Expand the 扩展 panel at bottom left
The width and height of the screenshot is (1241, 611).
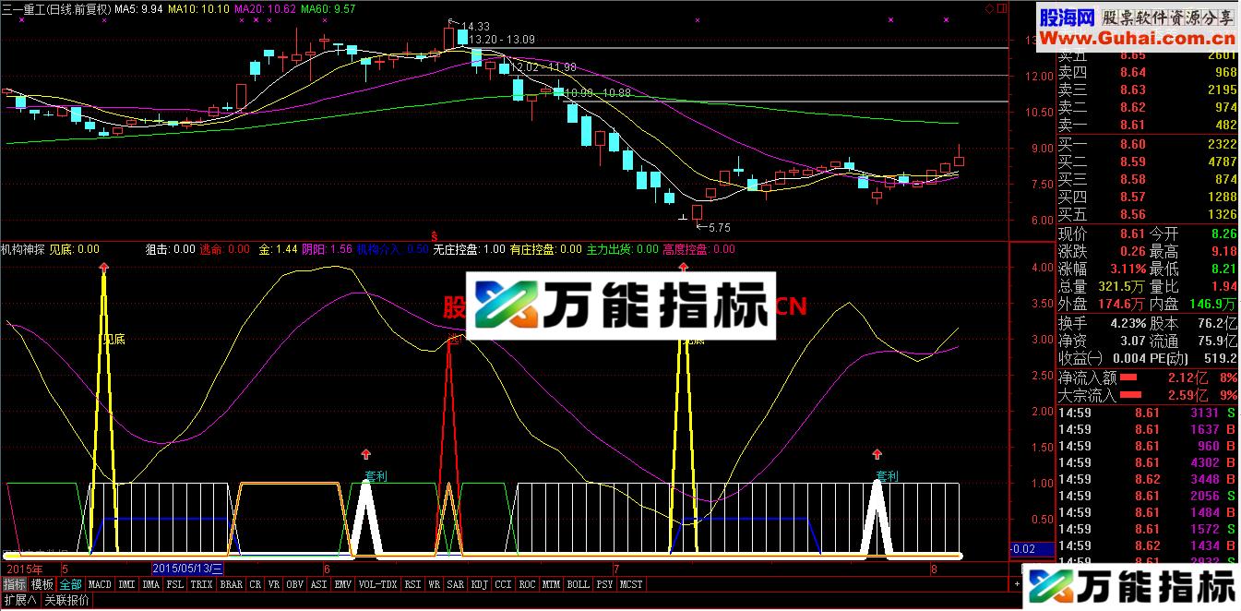(x=19, y=600)
